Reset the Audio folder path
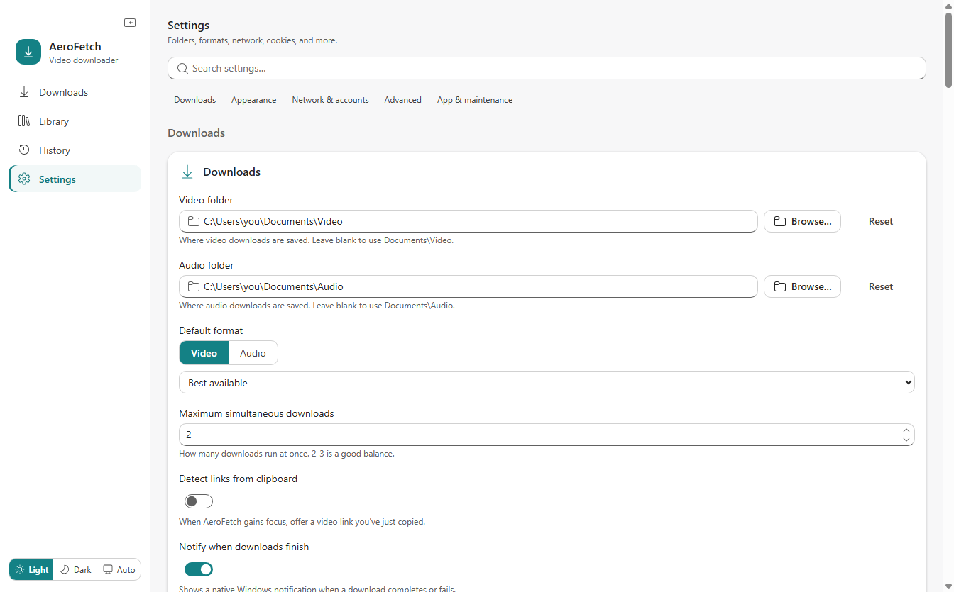 pos(881,286)
